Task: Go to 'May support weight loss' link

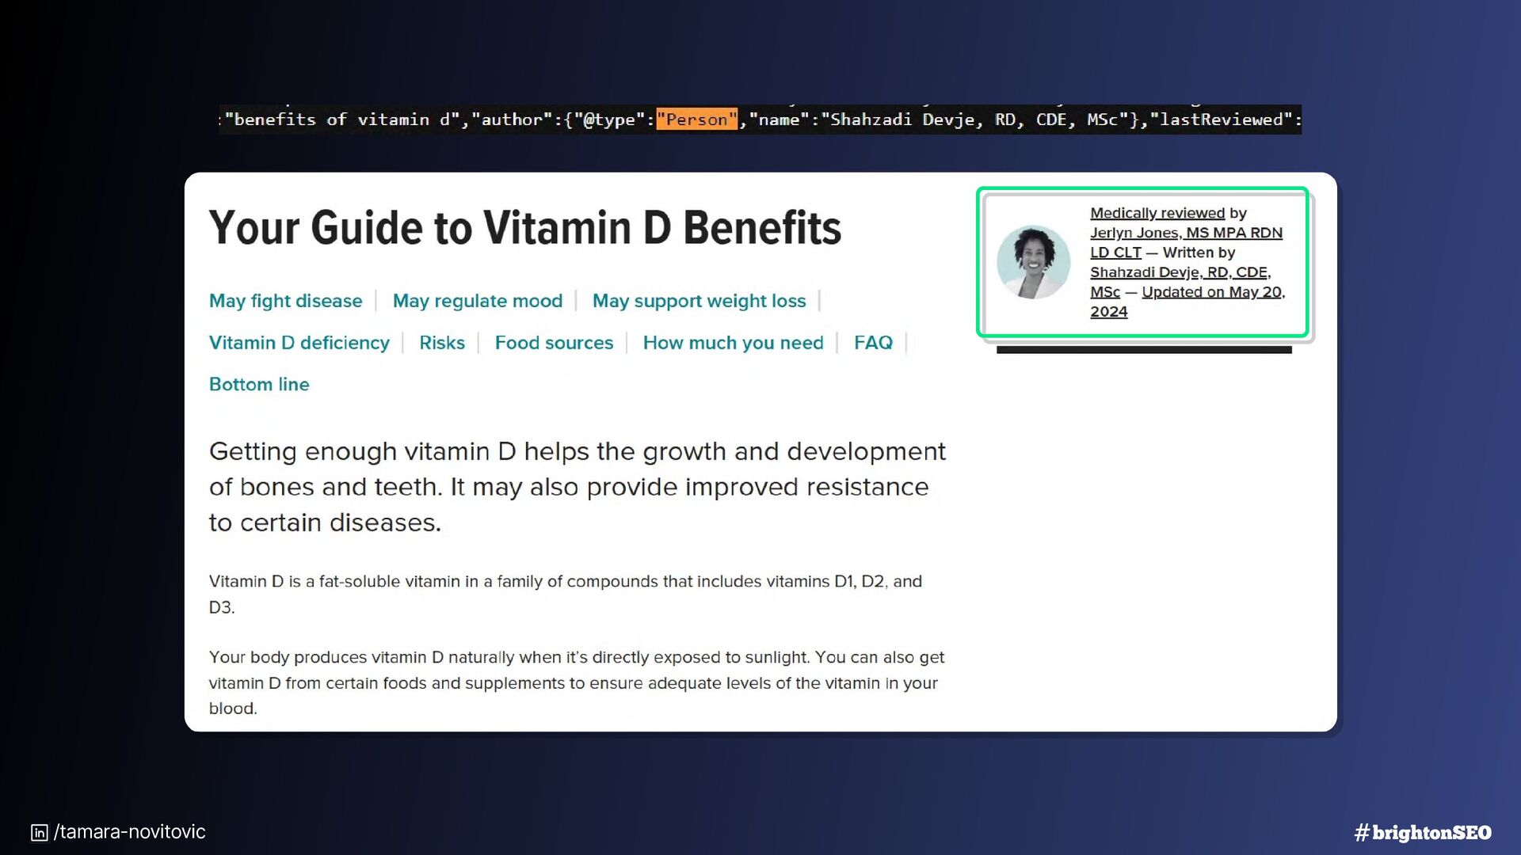Action: [699, 301]
